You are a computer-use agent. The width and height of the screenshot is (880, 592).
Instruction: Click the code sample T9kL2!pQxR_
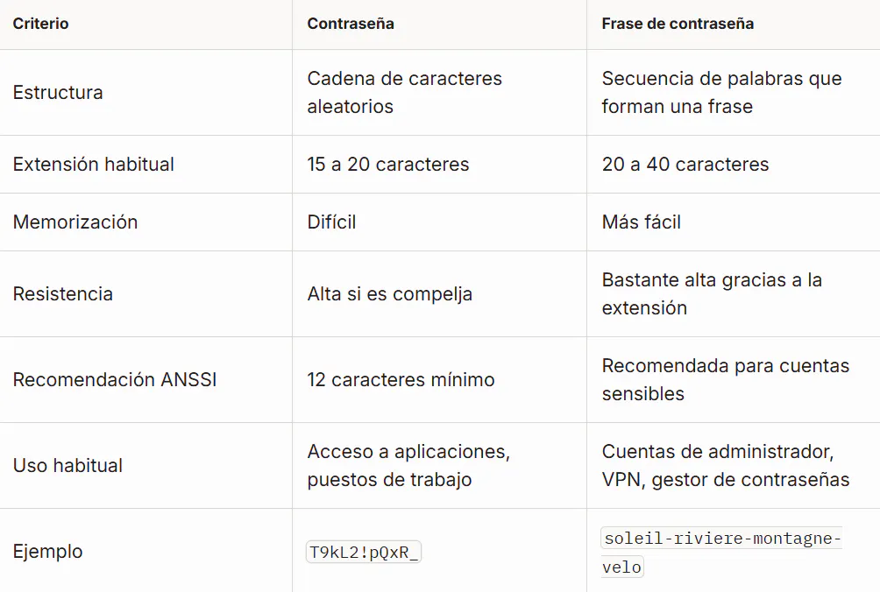(x=364, y=553)
